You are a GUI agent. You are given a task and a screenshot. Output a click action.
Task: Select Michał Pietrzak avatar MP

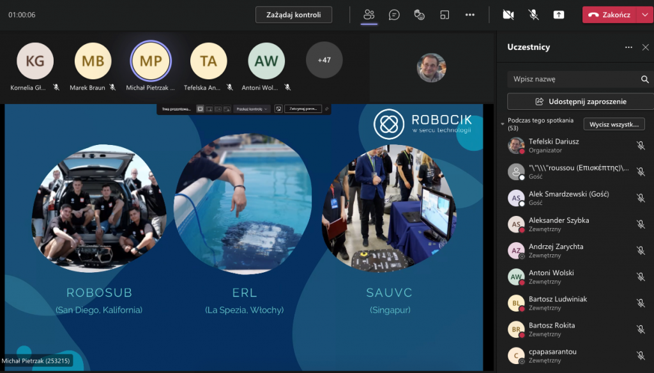(x=151, y=61)
